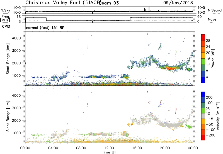The image size is (223, 154).
Task: Click the strong red echo near 21:00 in power panel
Action: point(170,68)
